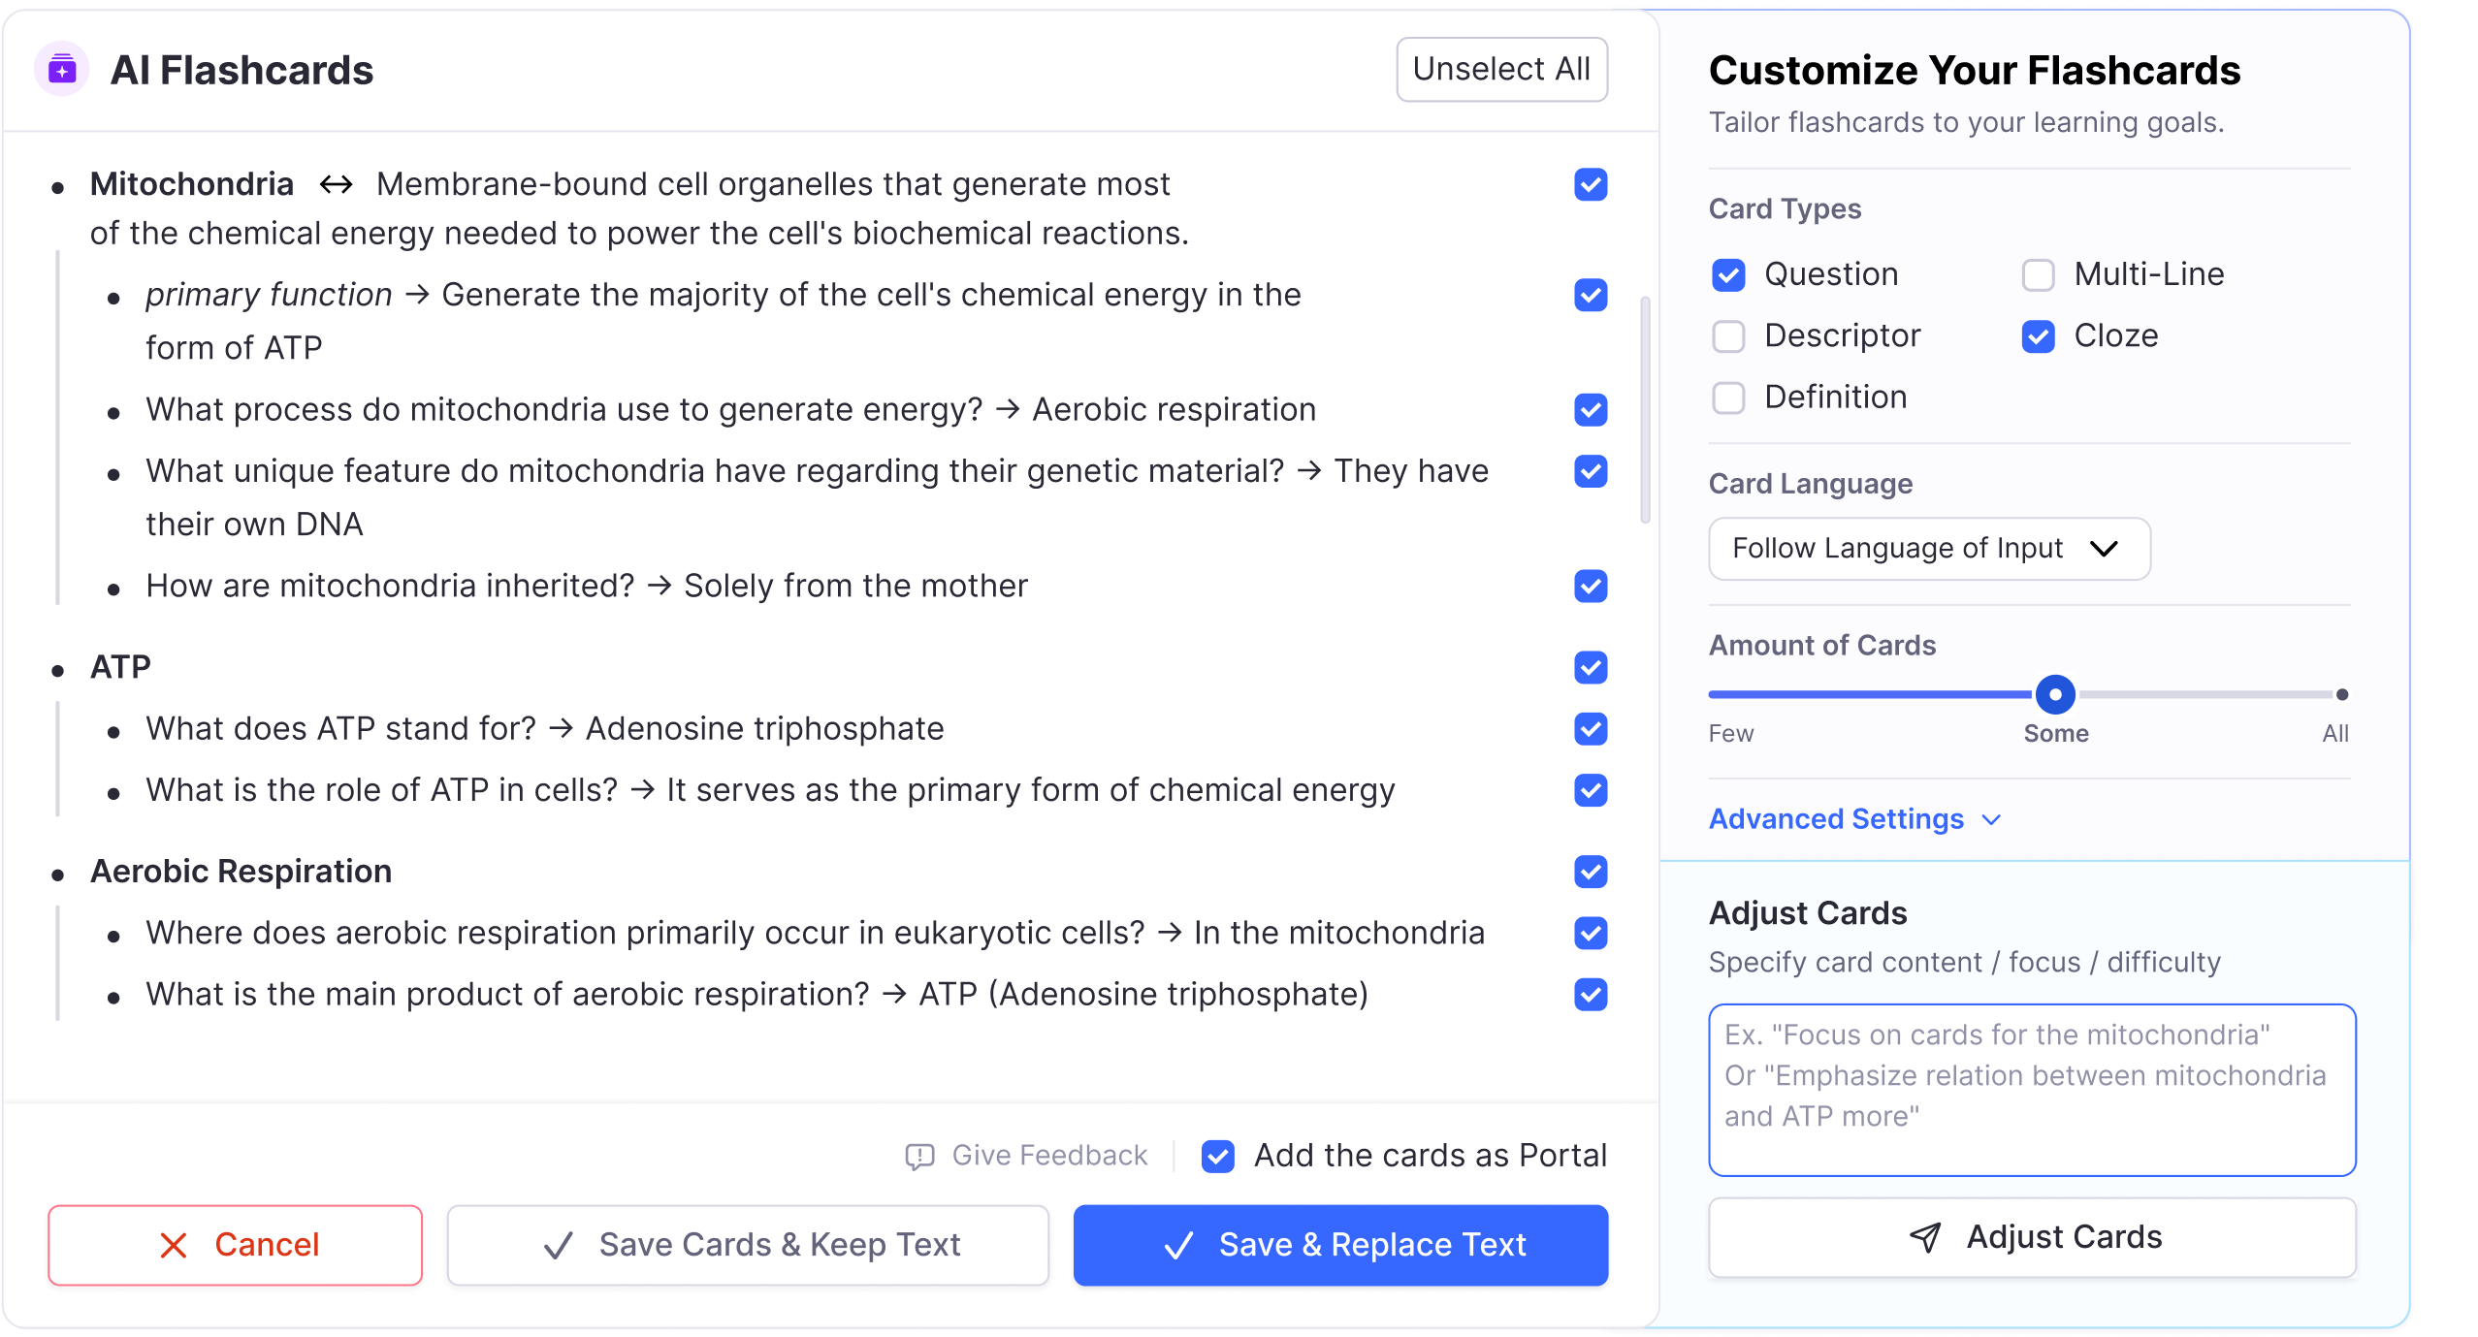The image size is (2478, 1337).
Task: Click the Give Feedback speech bubble icon
Action: [x=918, y=1156]
